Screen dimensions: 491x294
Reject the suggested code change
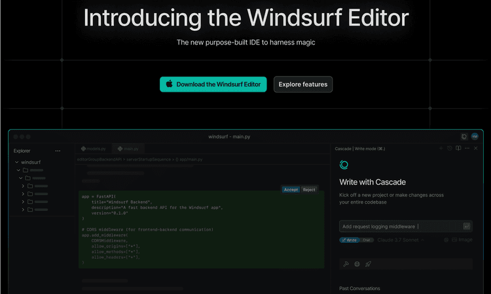(x=309, y=190)
